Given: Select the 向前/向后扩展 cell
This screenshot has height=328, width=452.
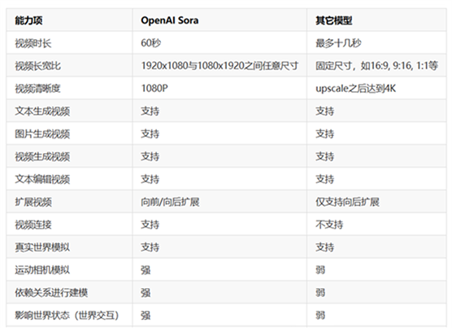Looking at the screenshot, I should [x=170, y=202].
